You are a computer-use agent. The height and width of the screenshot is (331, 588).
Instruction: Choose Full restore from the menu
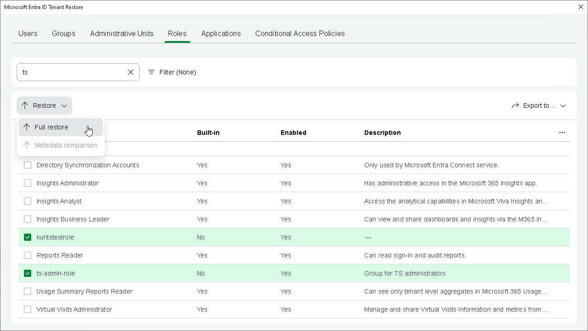click(52, 127)
